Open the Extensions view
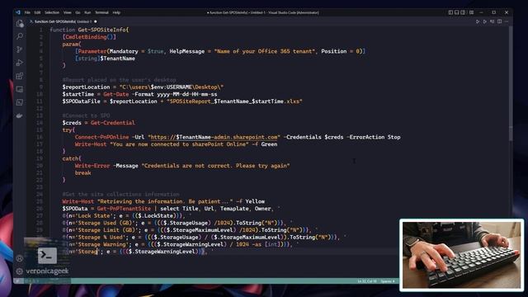The width and height of the screenshot is (528, 297). (20, 76)
